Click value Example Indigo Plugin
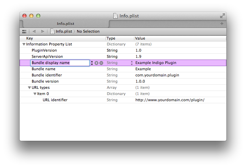The height and width of the screenshot is (168, 246). pyautogui.click(x=156, y=63)
